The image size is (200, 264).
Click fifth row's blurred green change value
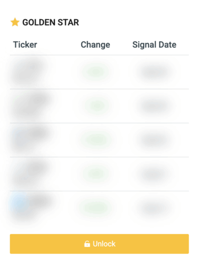96,208
